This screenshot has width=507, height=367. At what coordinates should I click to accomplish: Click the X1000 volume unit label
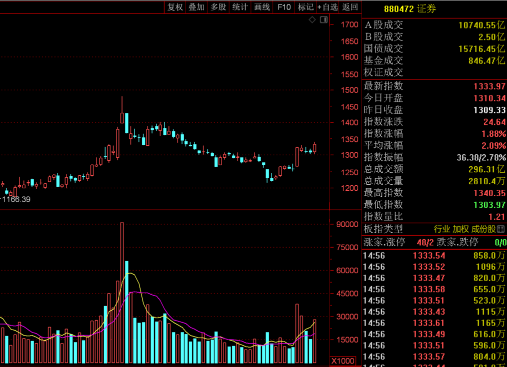342,361
